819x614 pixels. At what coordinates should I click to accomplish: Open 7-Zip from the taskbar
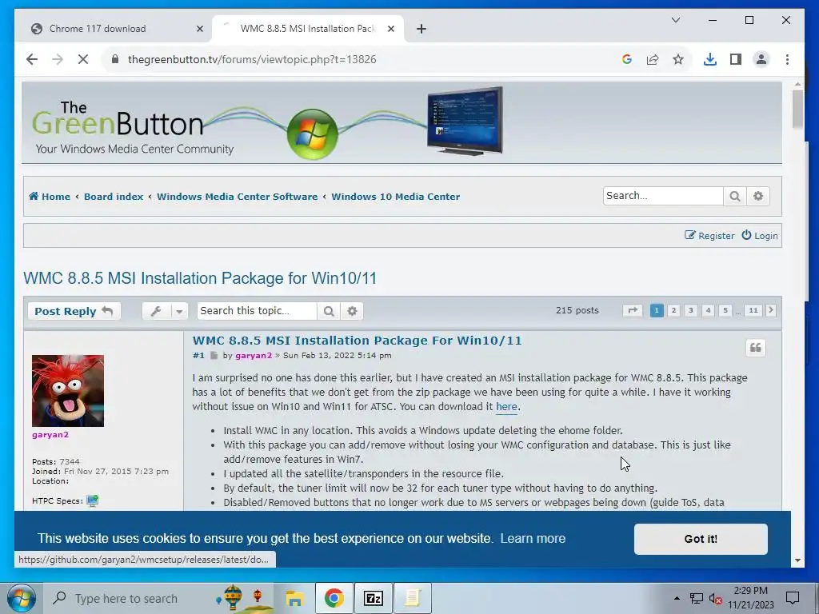point(373,598)
